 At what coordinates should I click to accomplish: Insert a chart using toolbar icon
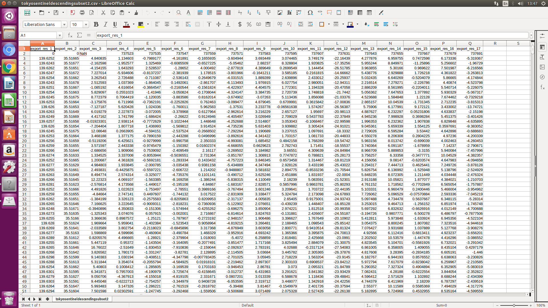tap(289, 13)
